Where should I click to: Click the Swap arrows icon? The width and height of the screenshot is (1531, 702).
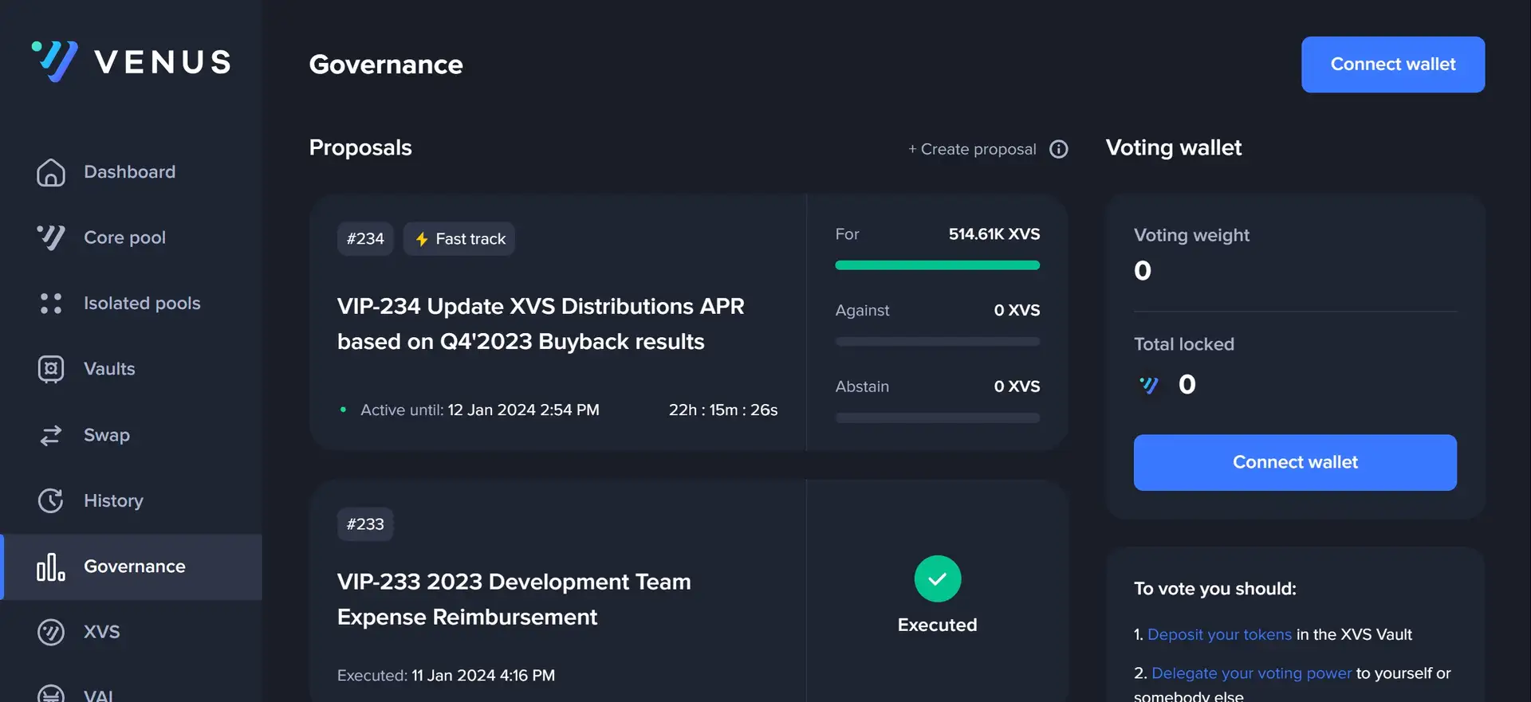[51, 435]
